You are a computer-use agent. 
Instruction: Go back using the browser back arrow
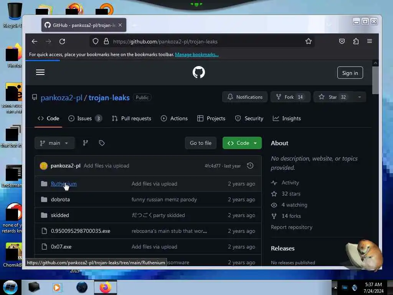(x=35, y=41)
